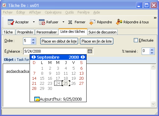Close the Tâche De window
Image resolution: width=159 pixels, height=116 pixels.
tap(154, 5)
